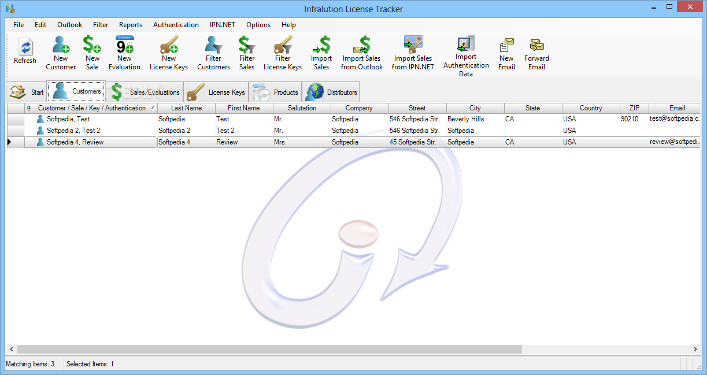The width and height of the screenshot is (707, 375).
Task: Switch to the Products tab
Action: pyautogui.click(x=275, y=92)
